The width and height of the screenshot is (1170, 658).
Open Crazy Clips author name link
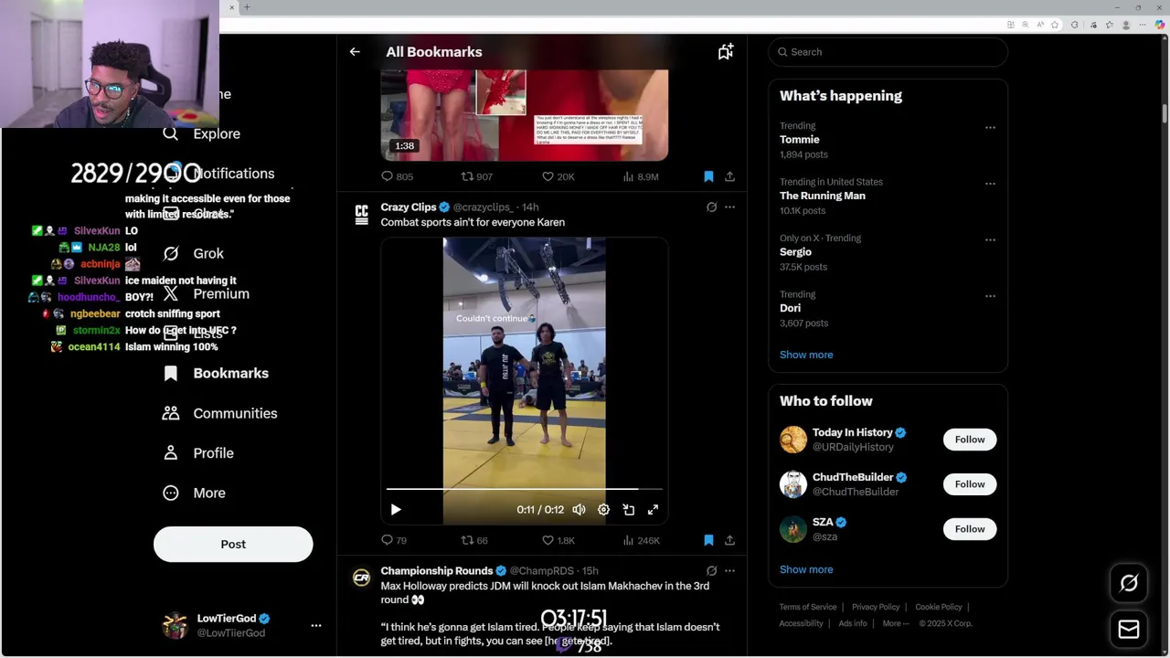click(409, 207)
